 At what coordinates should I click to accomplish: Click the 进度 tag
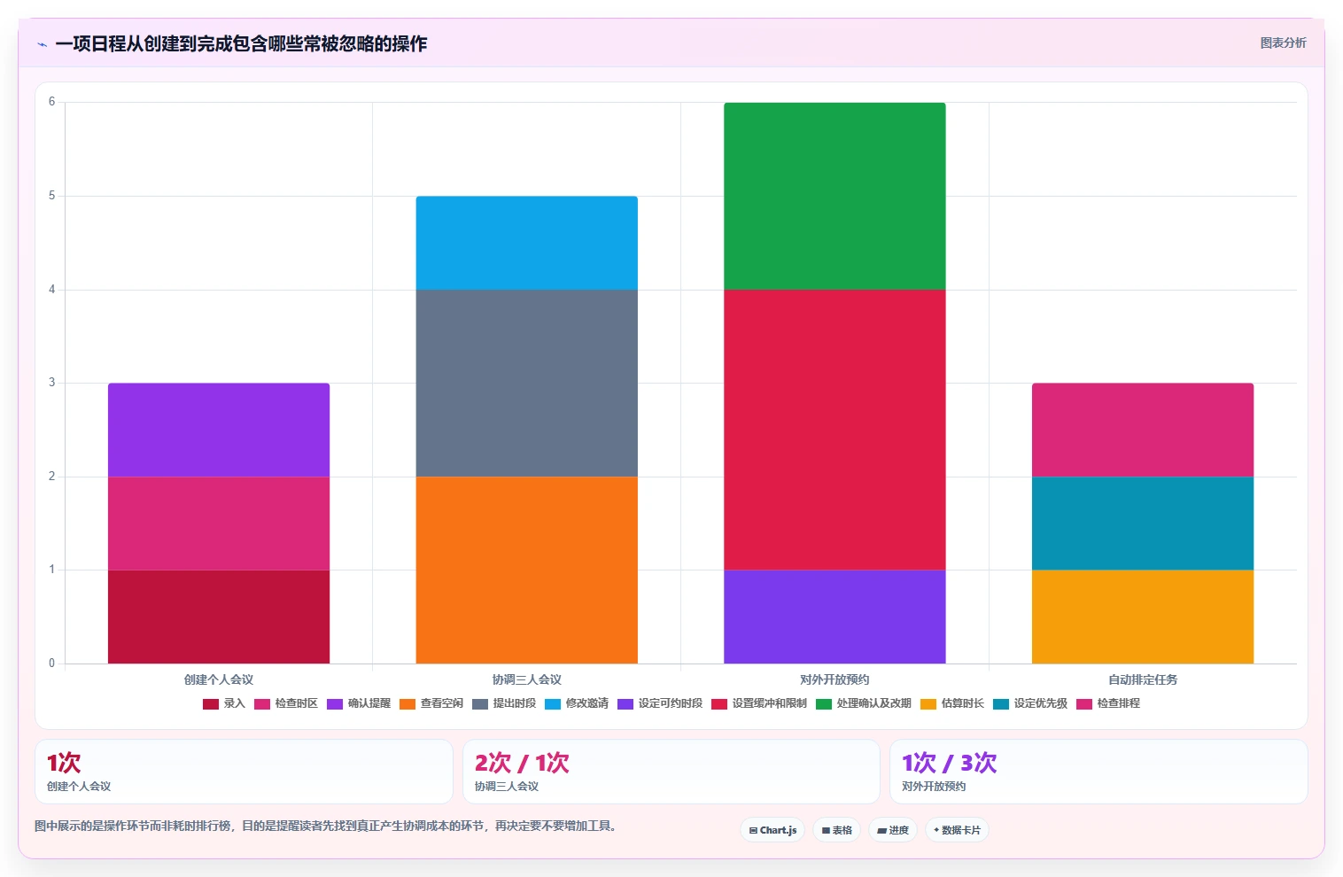(893, 830)
